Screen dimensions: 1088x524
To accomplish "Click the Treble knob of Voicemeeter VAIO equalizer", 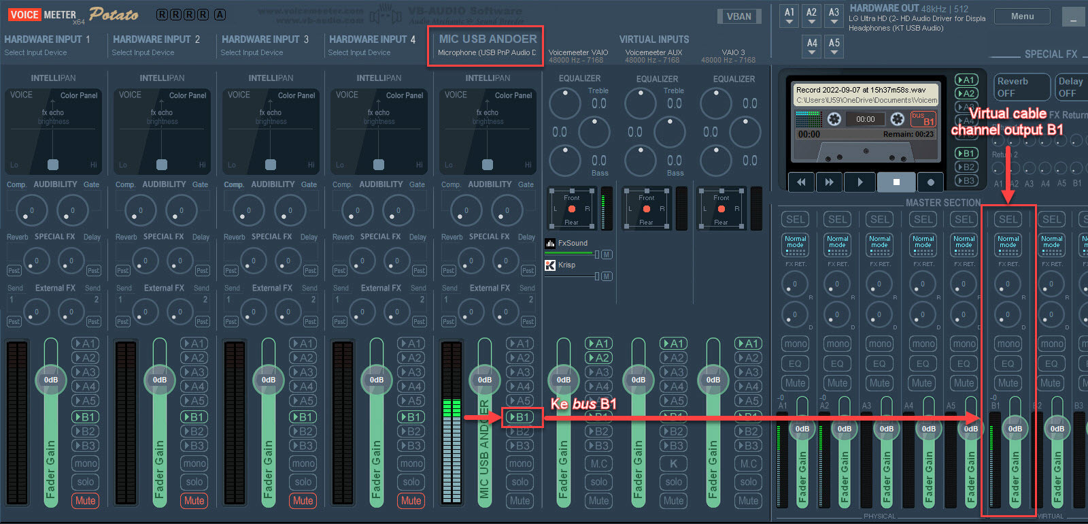I will tap(564, 103).
